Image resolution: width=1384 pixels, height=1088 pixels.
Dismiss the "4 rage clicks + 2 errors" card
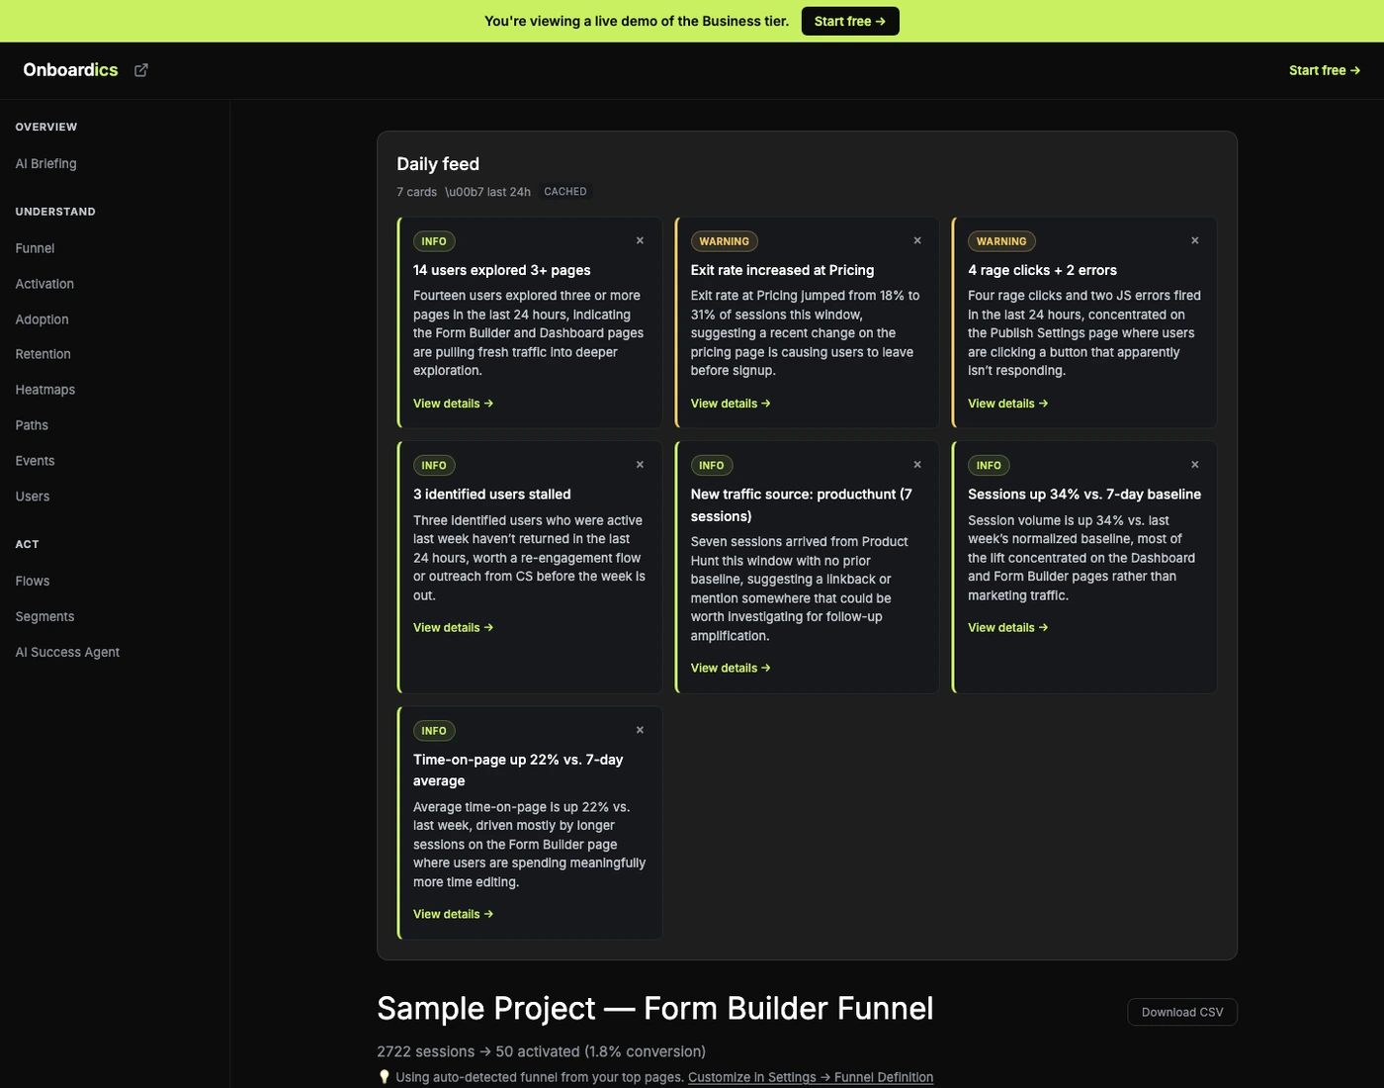click(1194, 240)
